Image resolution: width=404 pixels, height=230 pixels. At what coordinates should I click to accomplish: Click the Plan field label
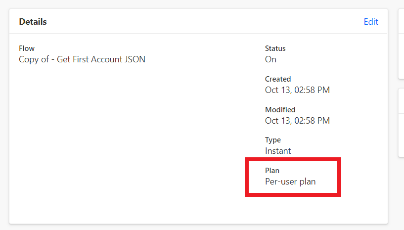click(272, 171)
